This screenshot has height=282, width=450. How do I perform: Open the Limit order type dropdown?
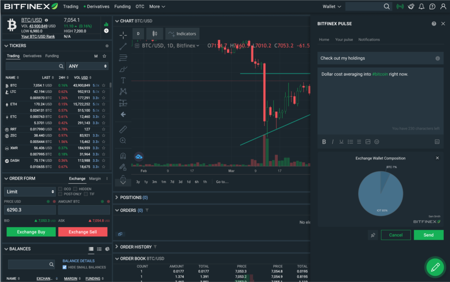point(30,192)
